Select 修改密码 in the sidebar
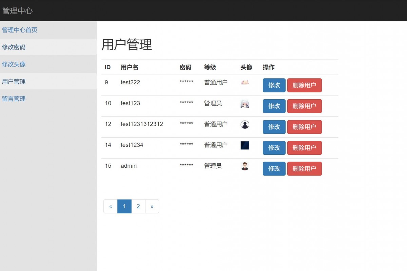407x271 pixels. 14,47
